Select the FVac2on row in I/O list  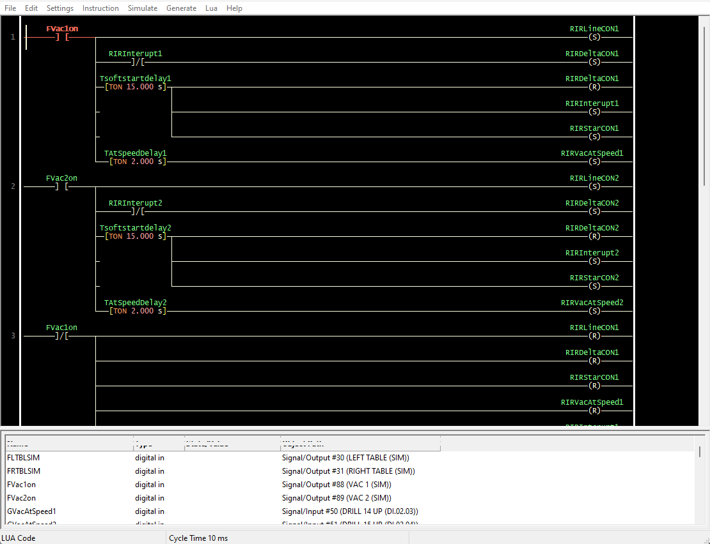(21, 498)
